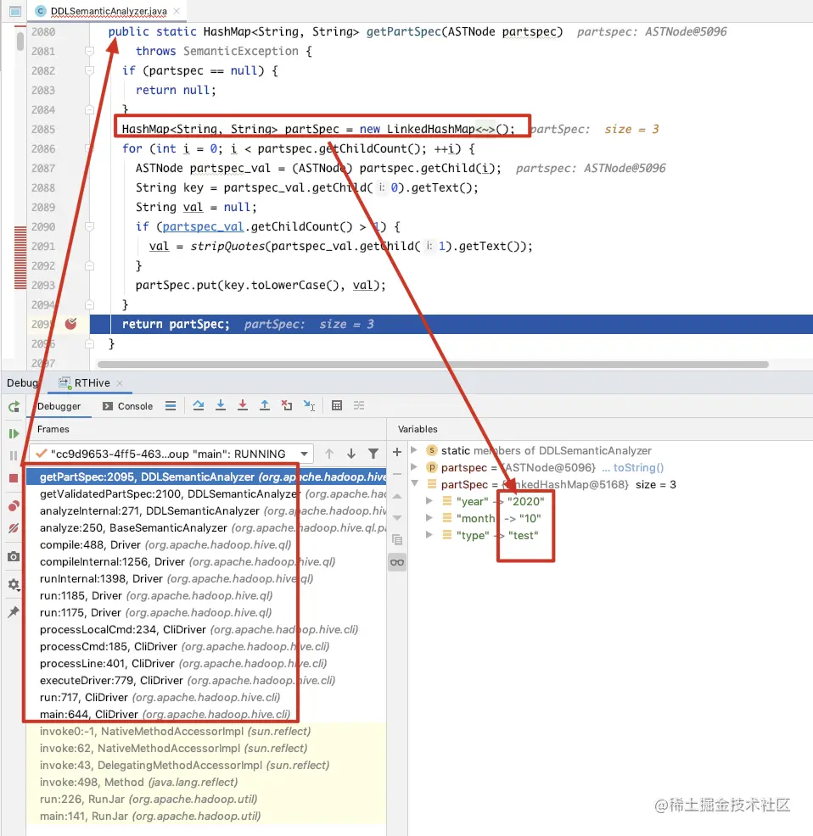Expand the "type" map entry
This screenshot has width=813, height=836.
coord(429,535)
